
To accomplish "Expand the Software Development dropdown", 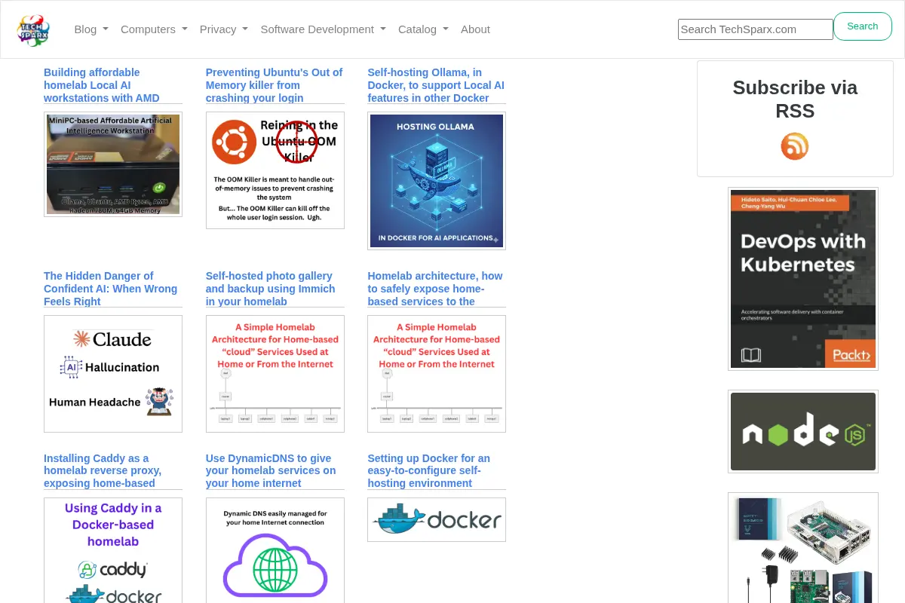I will point(323,29).
